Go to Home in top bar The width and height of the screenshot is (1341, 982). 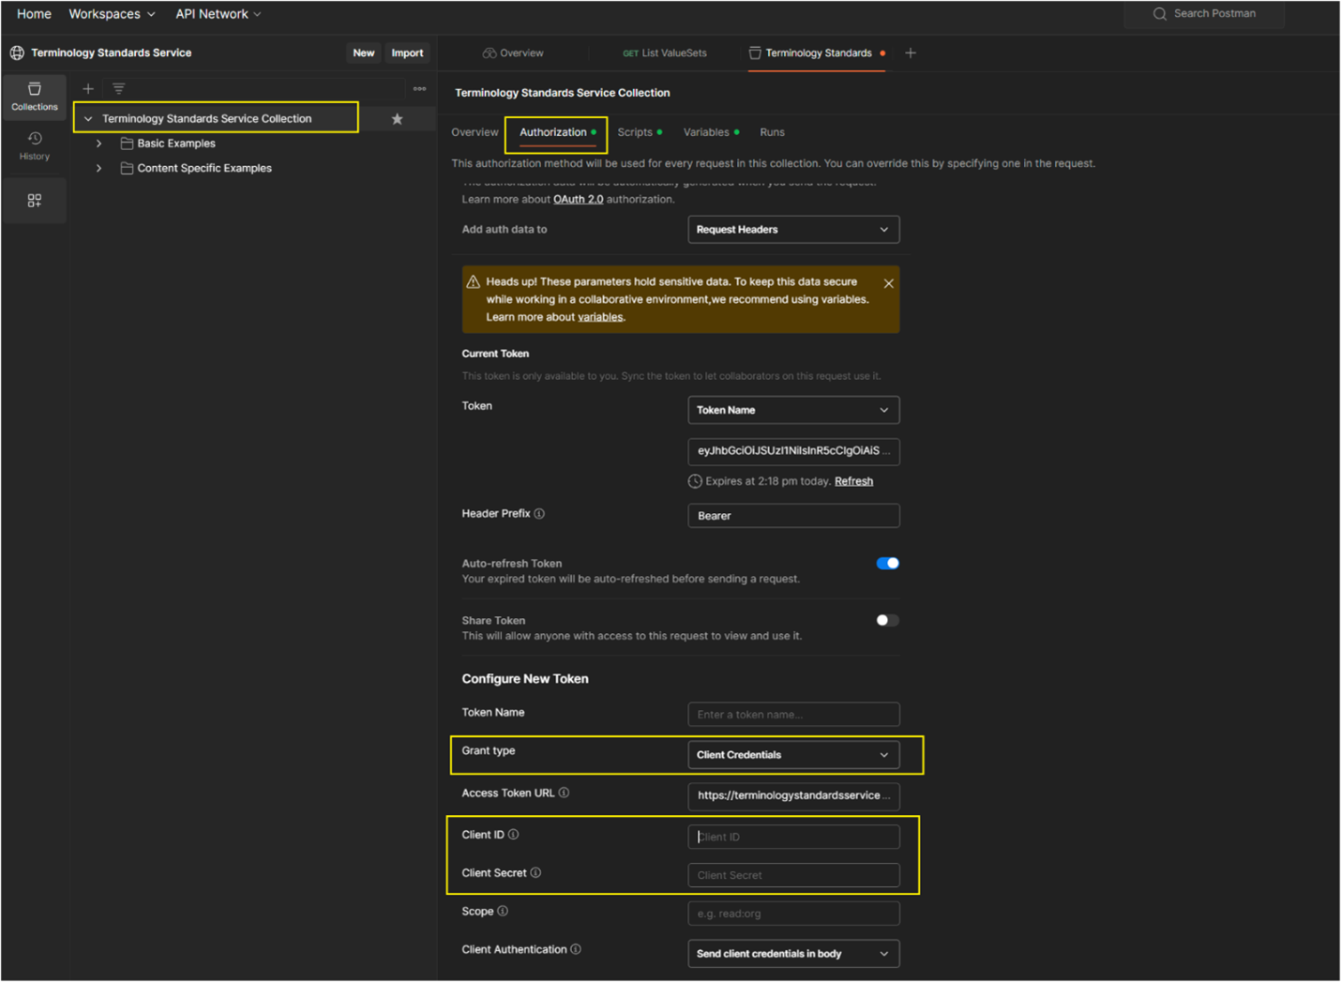pyautogui.click(x=34, y=14)
